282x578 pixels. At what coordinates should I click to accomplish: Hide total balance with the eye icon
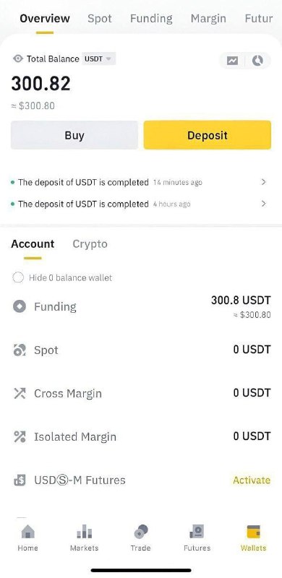18,59
